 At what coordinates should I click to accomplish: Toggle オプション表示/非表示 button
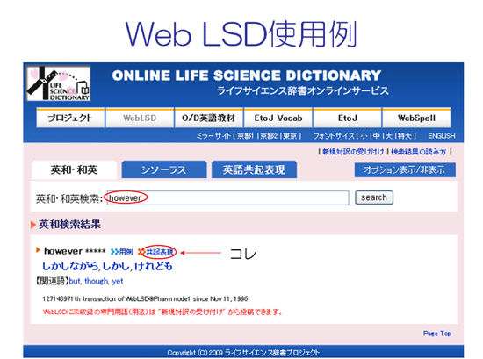[405, 170]
